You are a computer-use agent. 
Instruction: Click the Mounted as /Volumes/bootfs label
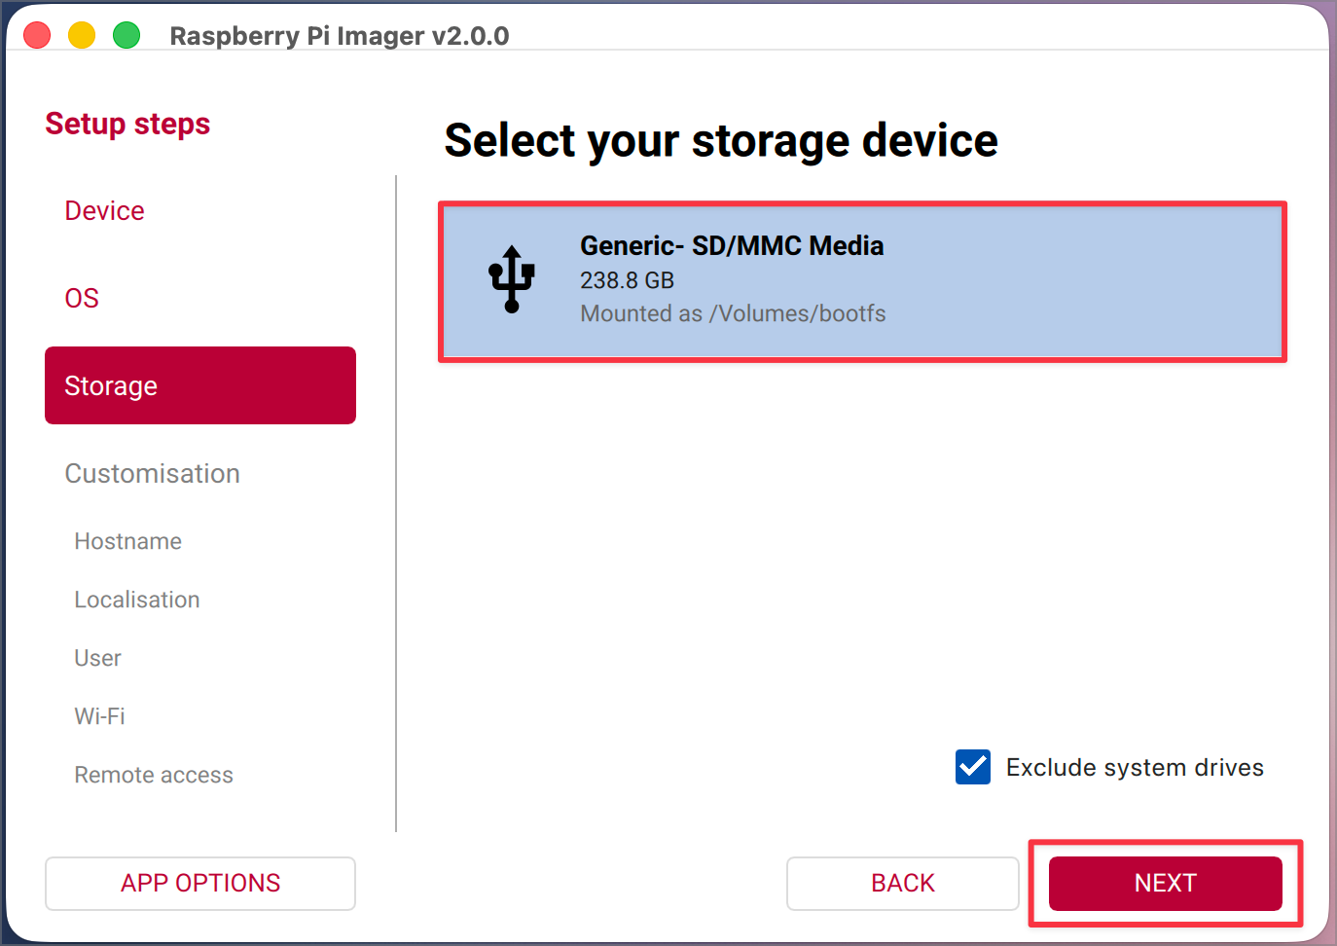pos(733,313)
